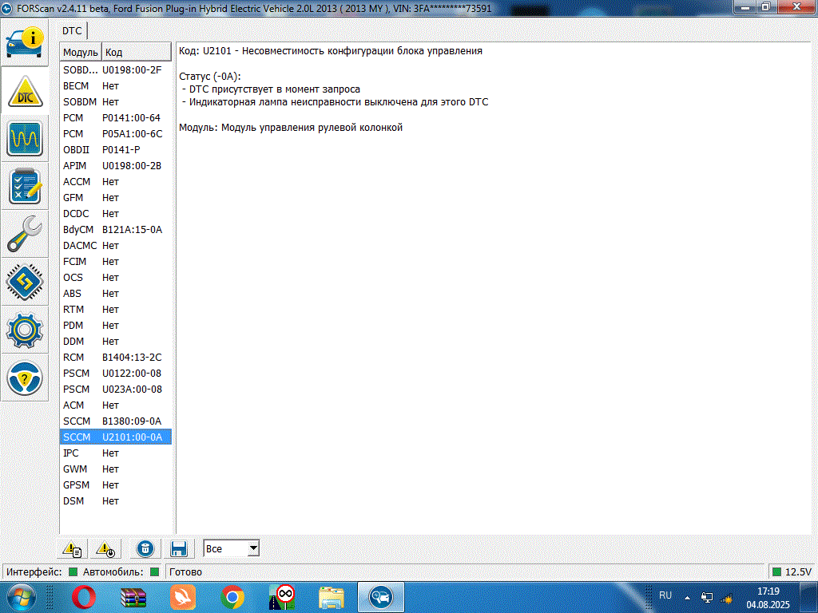Viewport: 818px width, 613px height.
Task: Open the tests checklist section
Action: point(25,186)
